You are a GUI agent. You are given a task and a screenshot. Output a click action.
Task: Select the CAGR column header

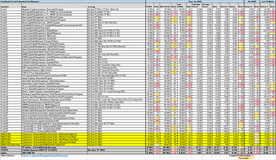150,5
